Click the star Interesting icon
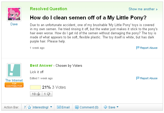Screen dimensions: 164x113 click(x=29, y=107)
